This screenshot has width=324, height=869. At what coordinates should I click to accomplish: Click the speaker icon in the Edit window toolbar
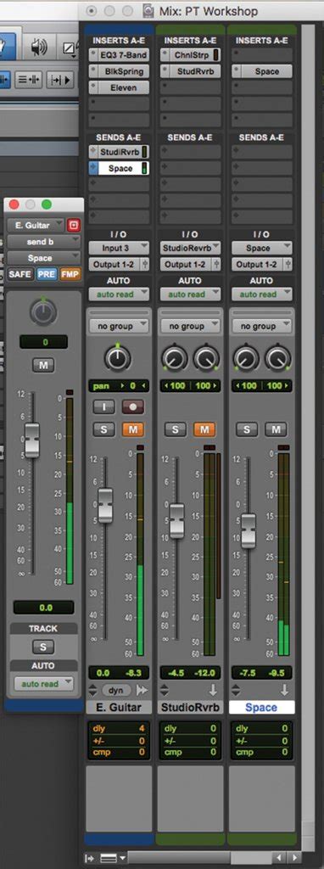click(38, 48)
